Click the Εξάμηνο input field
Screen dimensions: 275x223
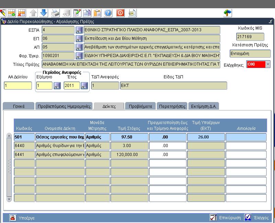pos(44,86)
